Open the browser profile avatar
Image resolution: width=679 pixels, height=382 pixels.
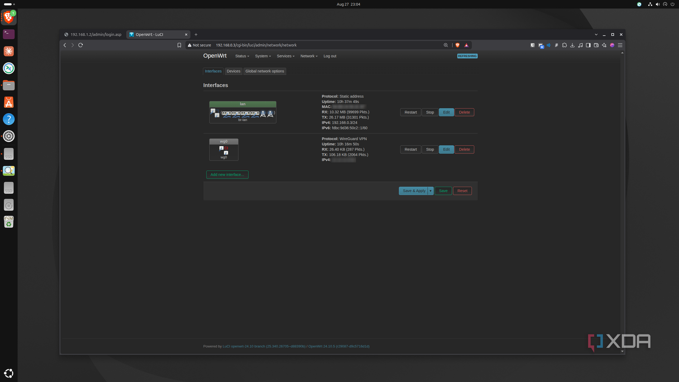click(612, 45)
